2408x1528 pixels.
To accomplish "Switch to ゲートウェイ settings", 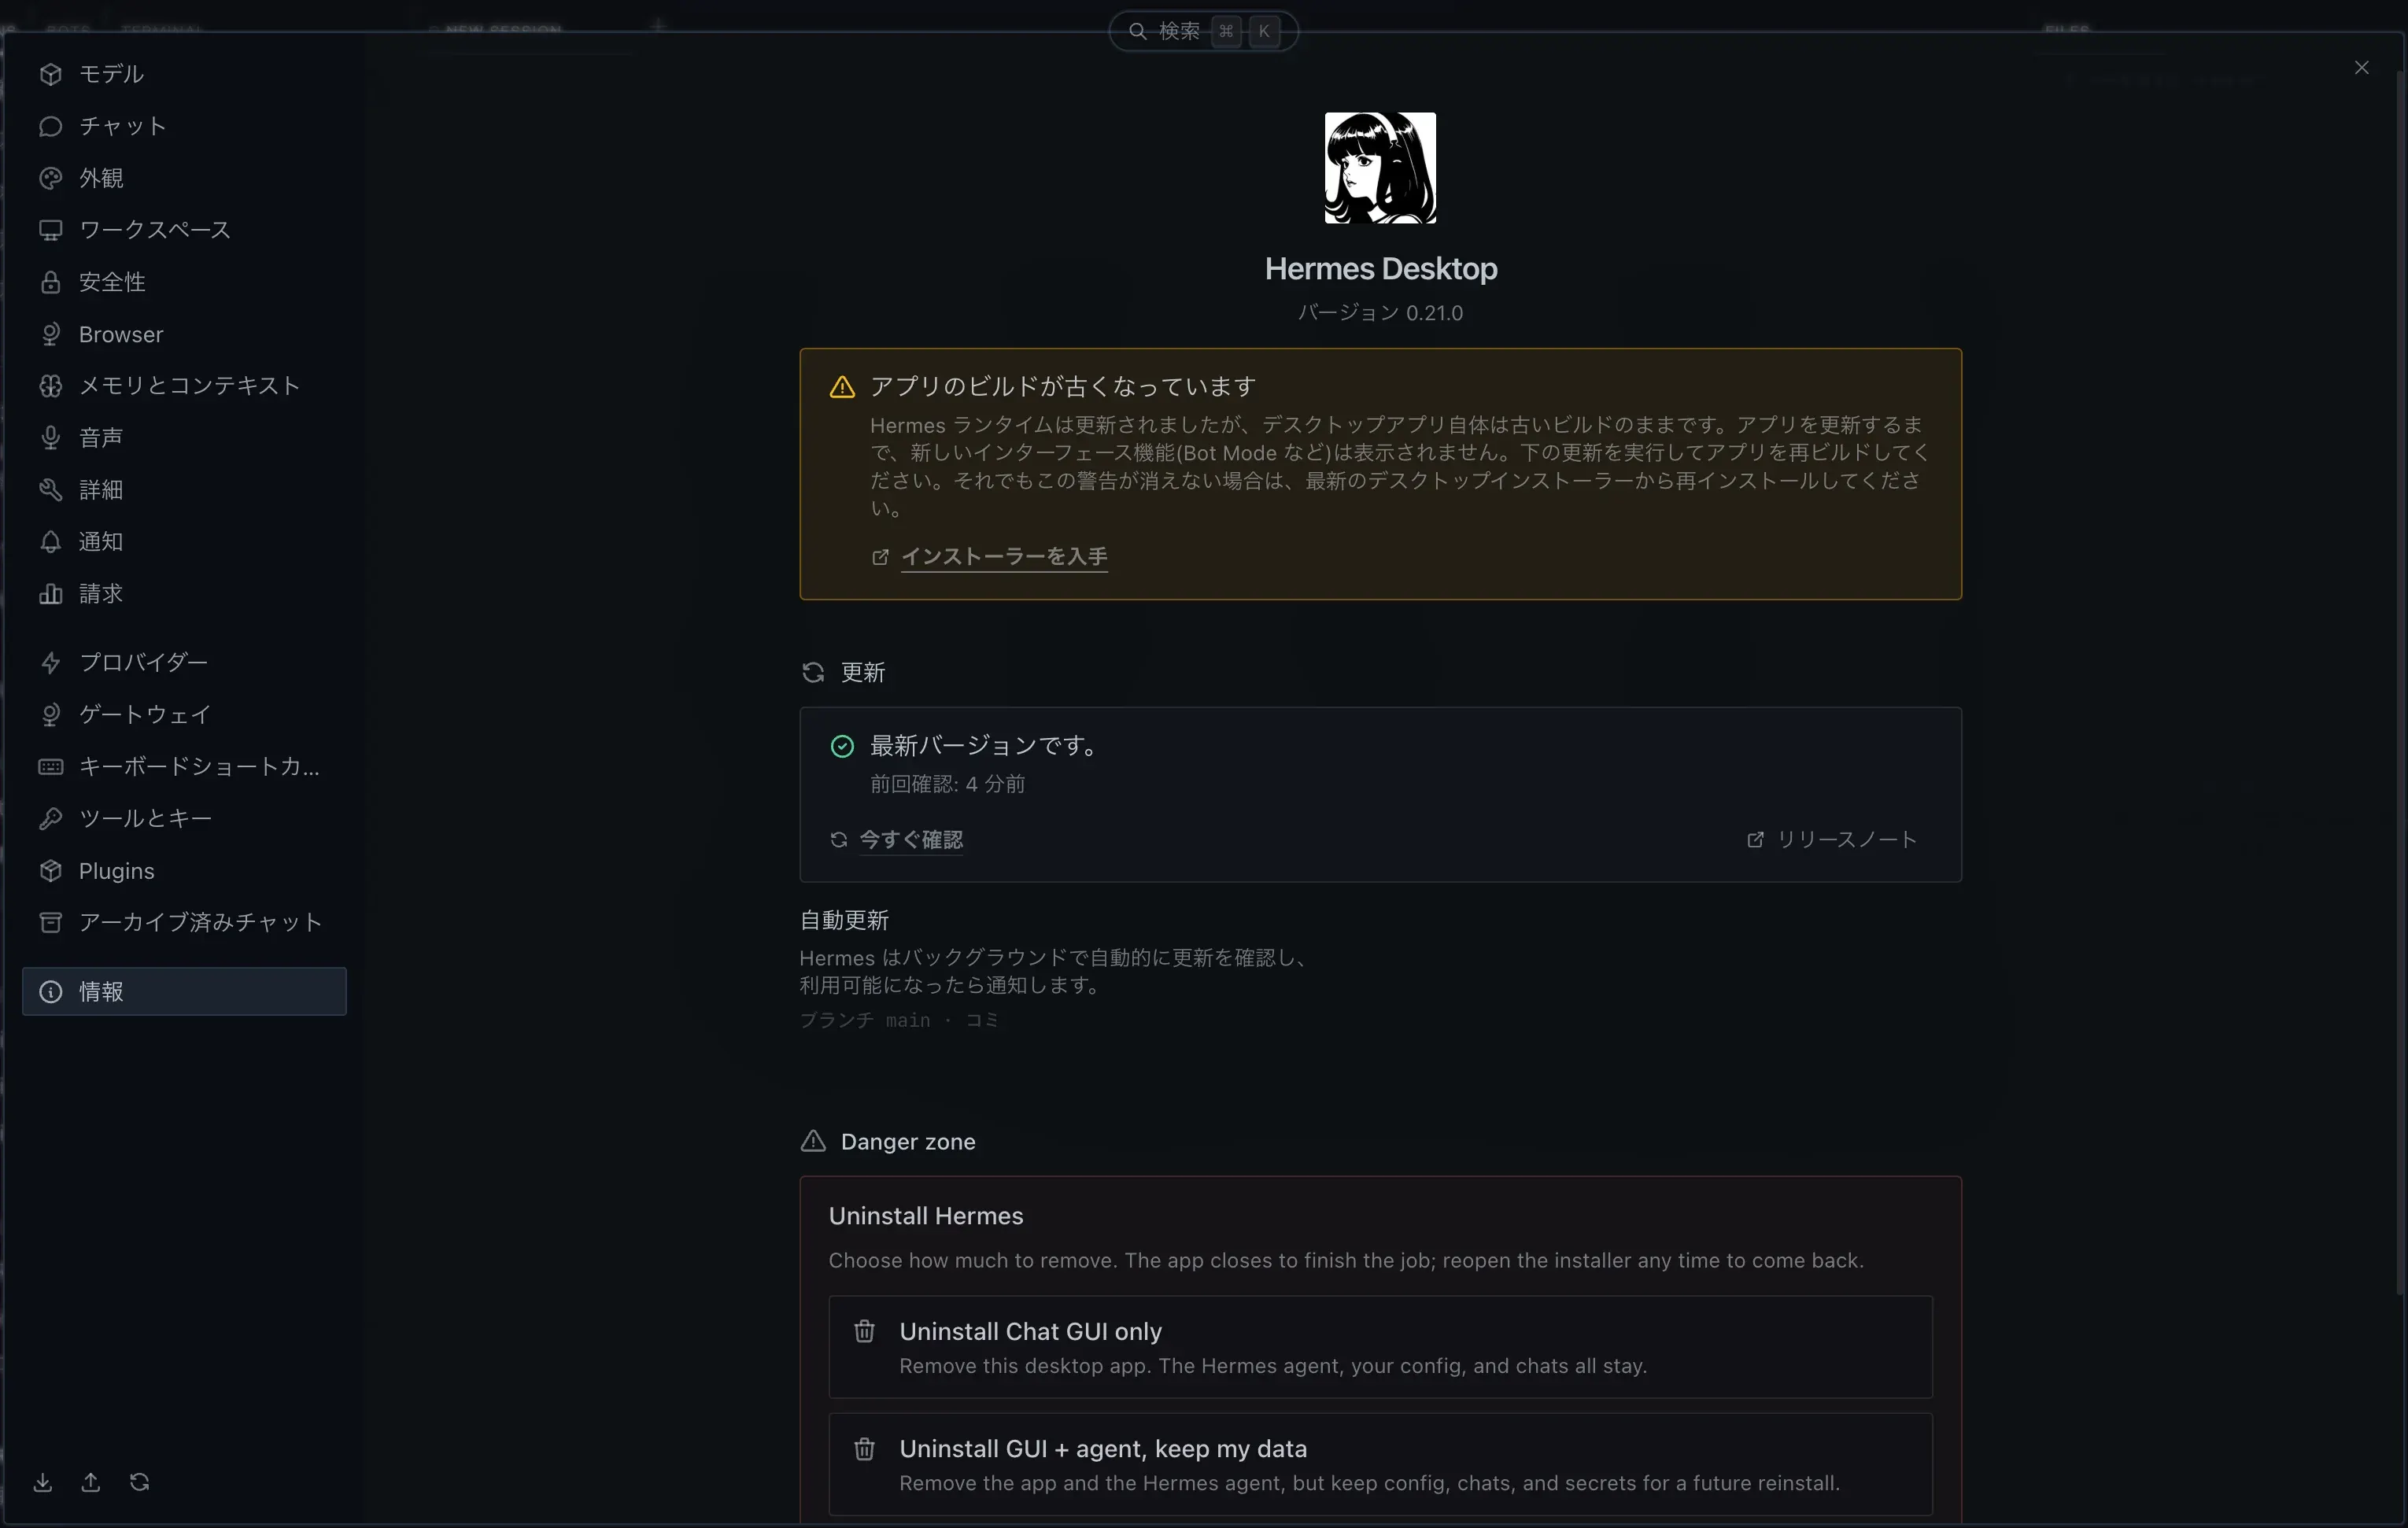I will coord(184,714).
